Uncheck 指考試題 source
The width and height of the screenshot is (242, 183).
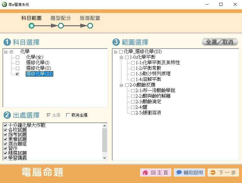[x=5, y=134]
